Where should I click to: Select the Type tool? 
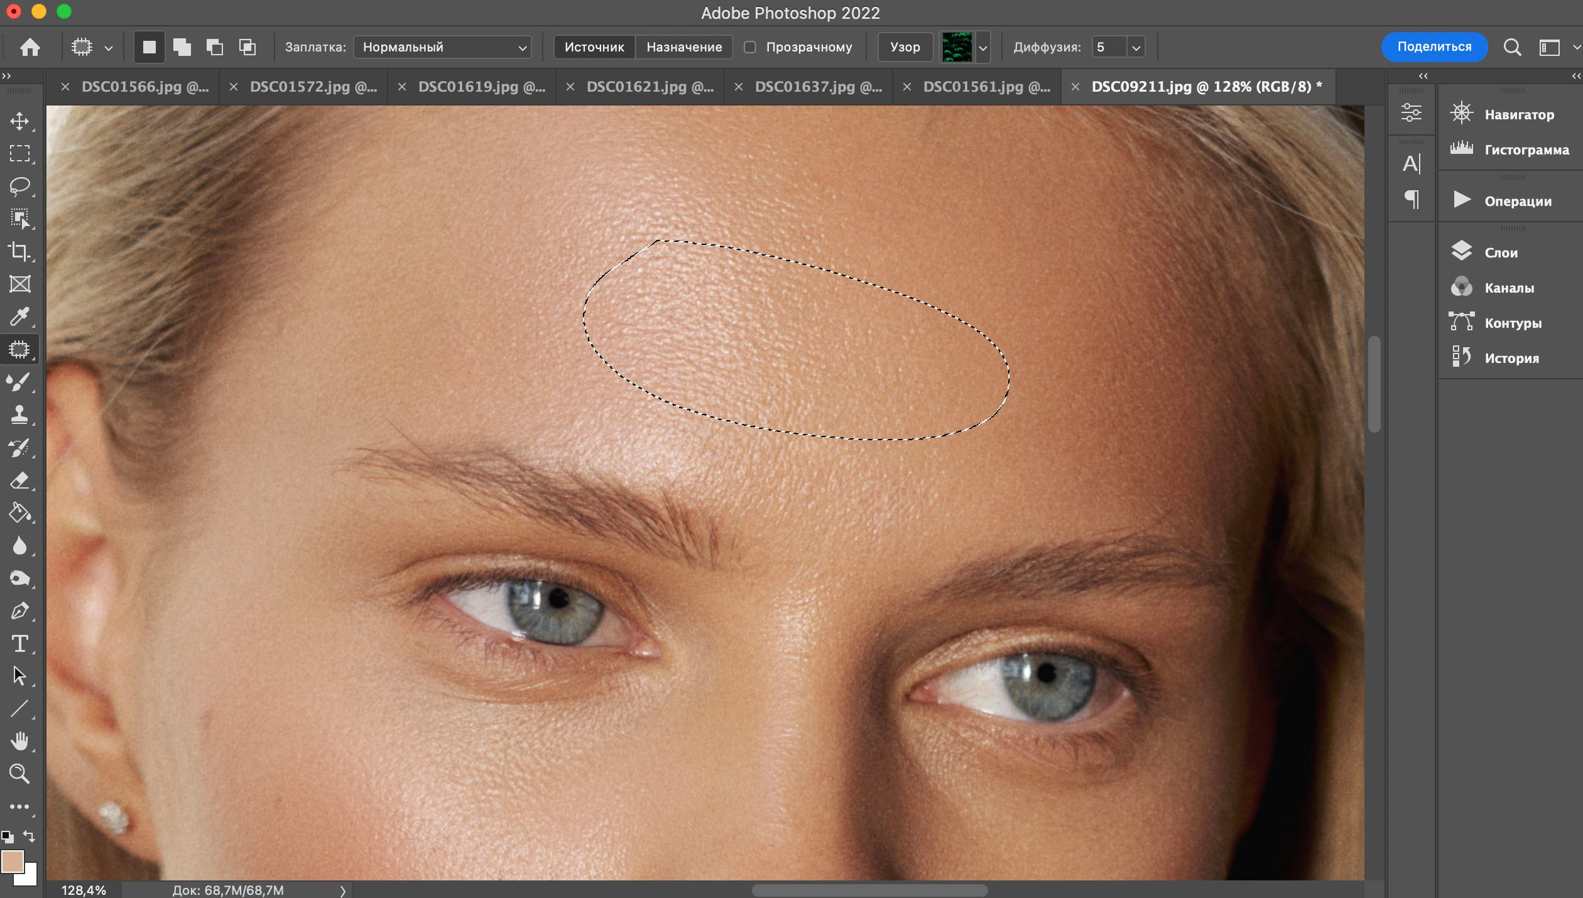coord(19,644)
